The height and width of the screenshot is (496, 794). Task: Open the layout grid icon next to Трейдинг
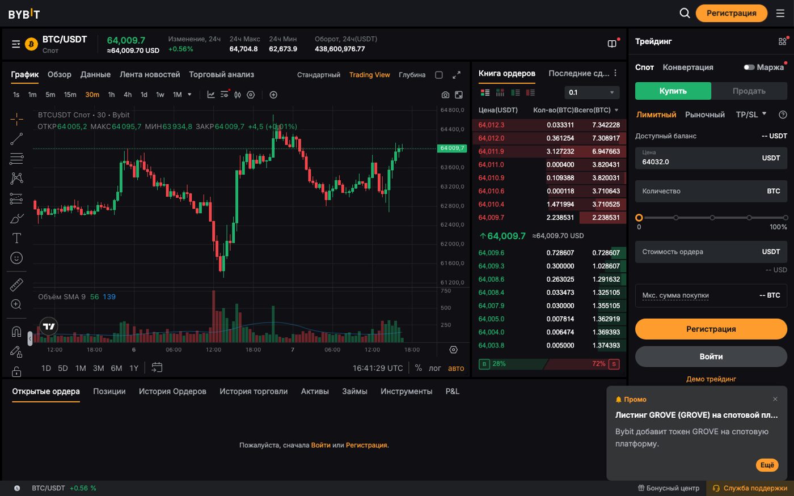coord(782,41)
